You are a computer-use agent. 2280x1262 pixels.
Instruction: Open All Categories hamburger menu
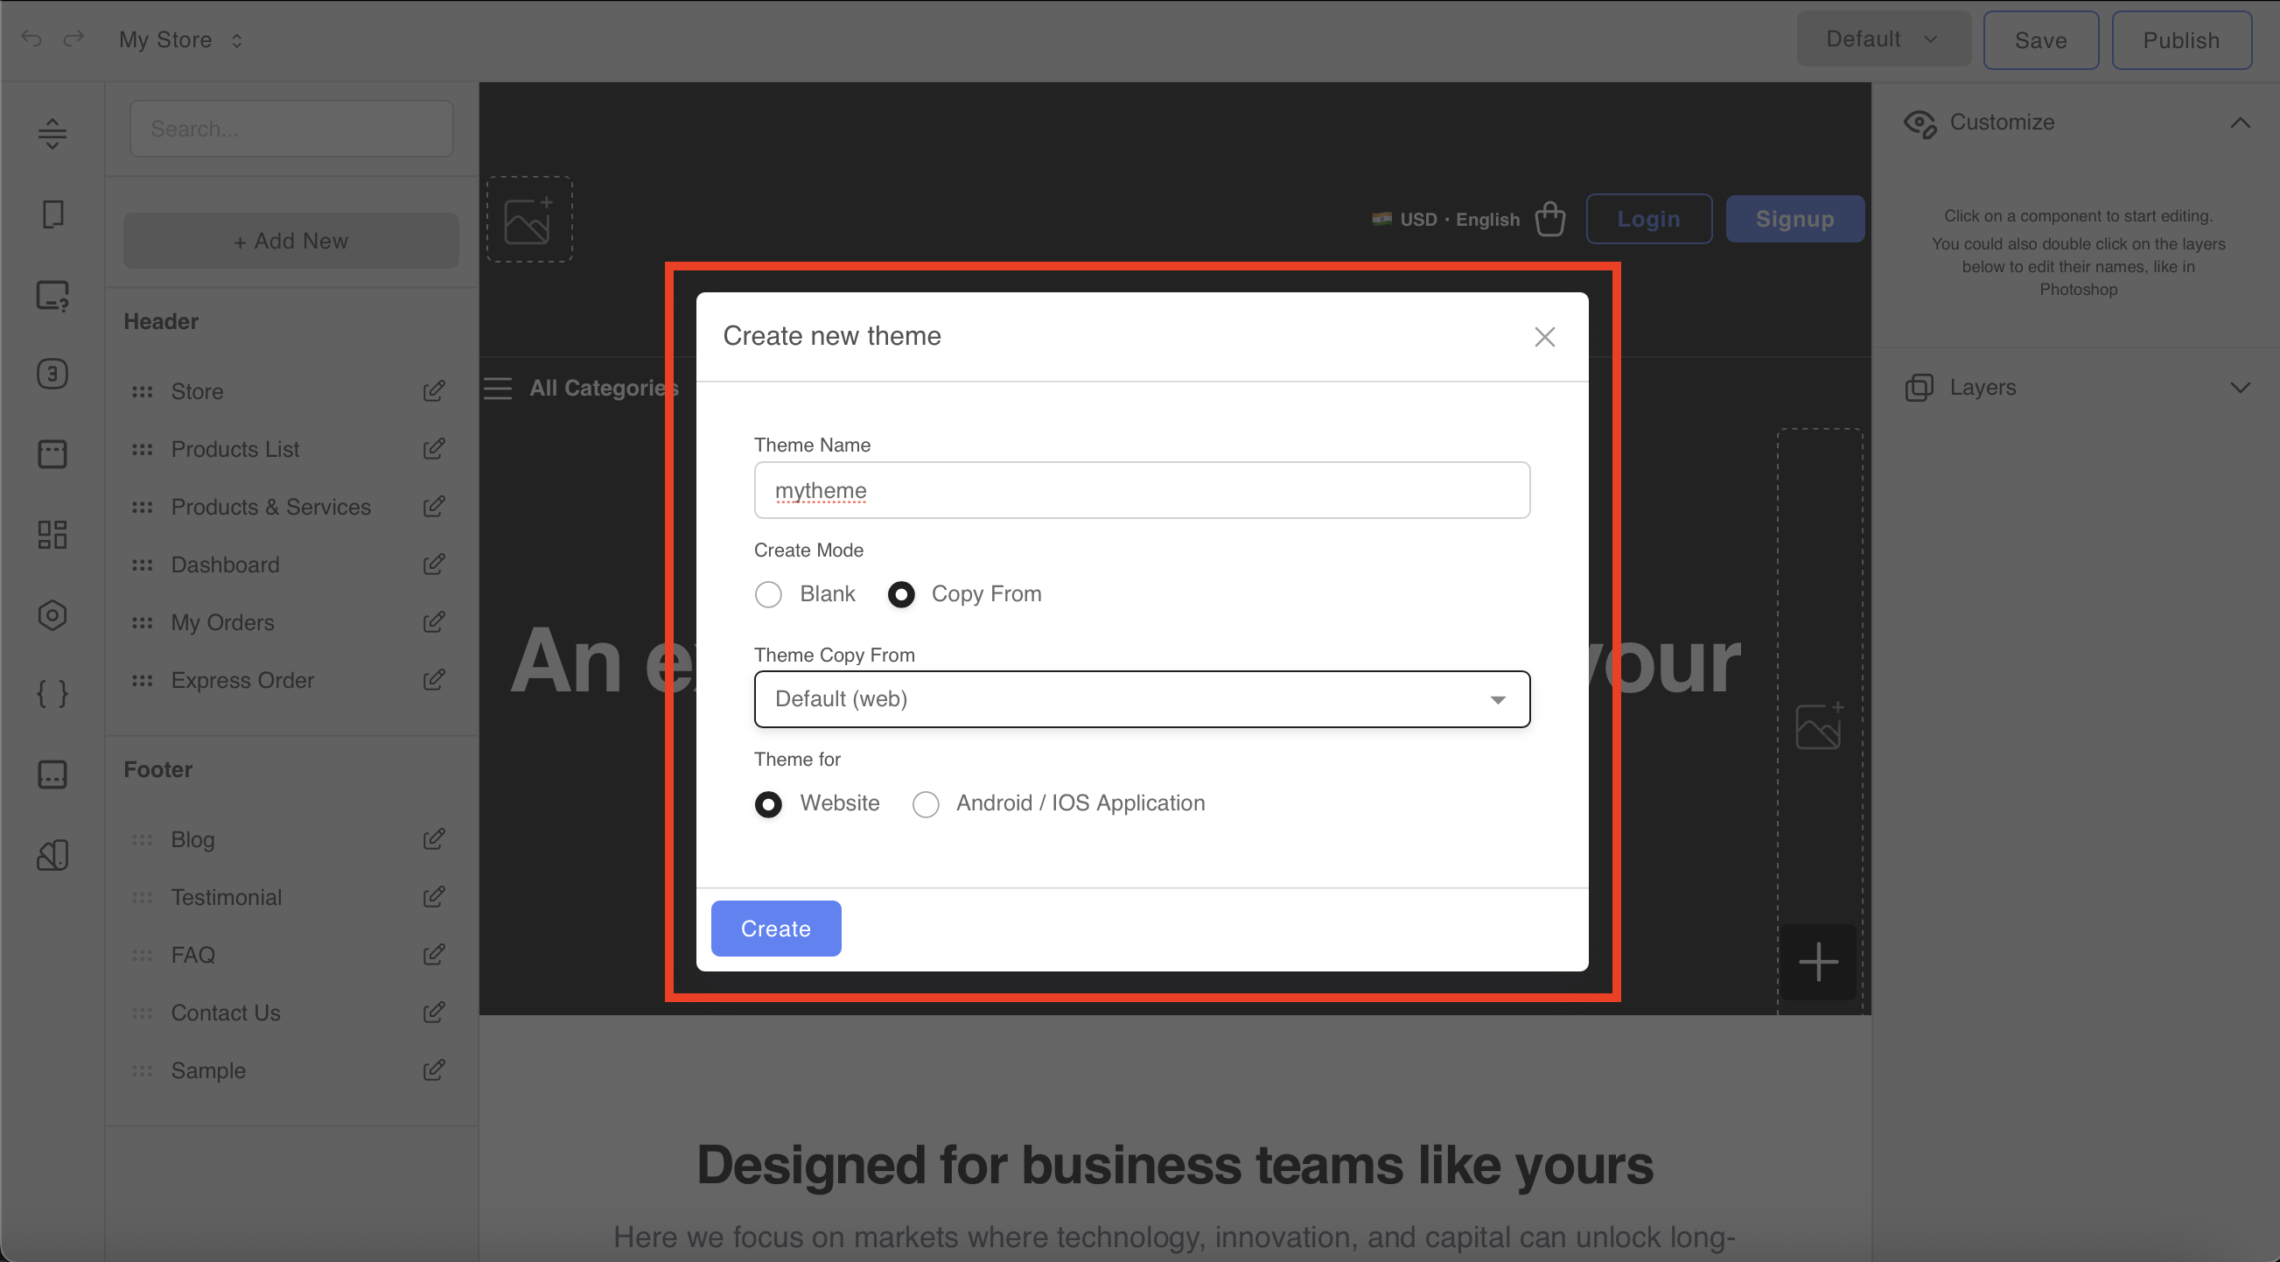pyautogui.click(x=498, y=388)
